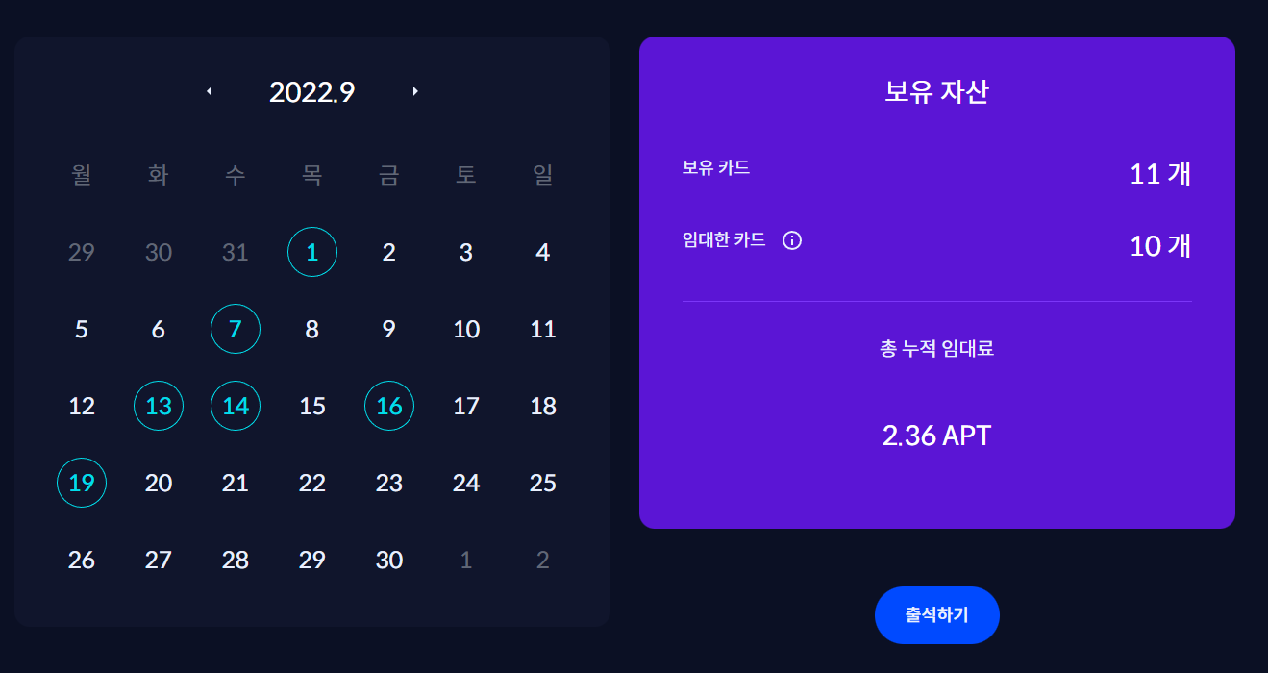Click the 보유 카드 label
This screenshot has height=673, width=1268.
click(716, 167)
